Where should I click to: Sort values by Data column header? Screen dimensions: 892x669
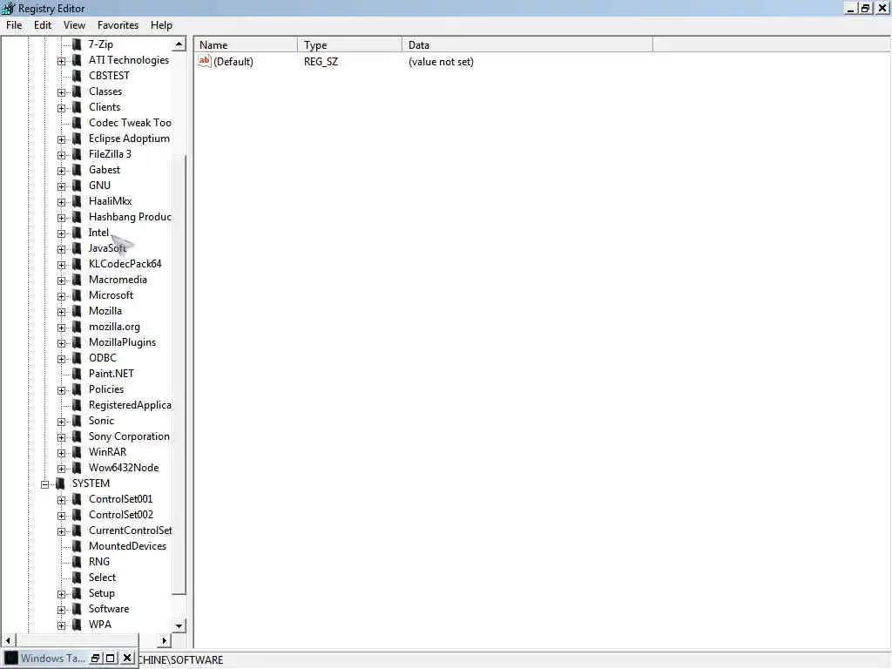(527, 45)
